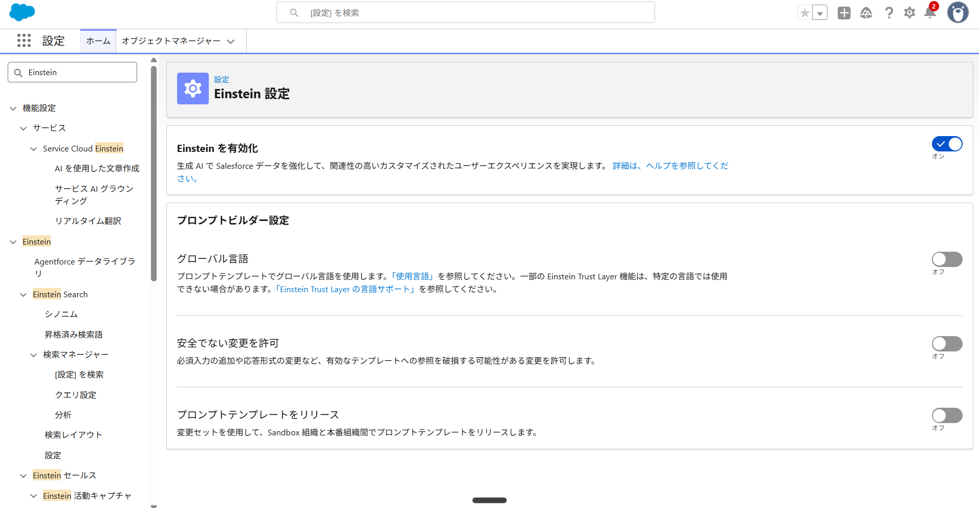Open the Setup gear icon
This screenshot has height=508, width=979.
pyautogui.click(x=910, y=13)
